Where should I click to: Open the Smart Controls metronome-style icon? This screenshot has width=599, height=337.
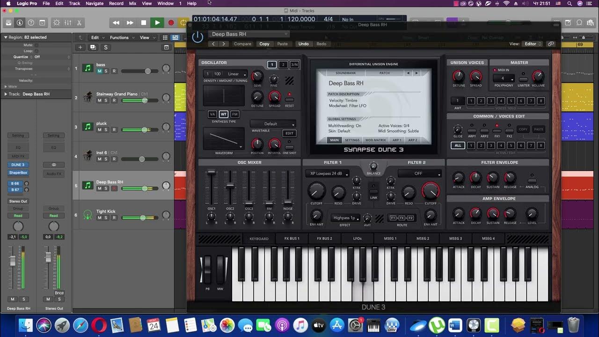[x=57, y=22]
